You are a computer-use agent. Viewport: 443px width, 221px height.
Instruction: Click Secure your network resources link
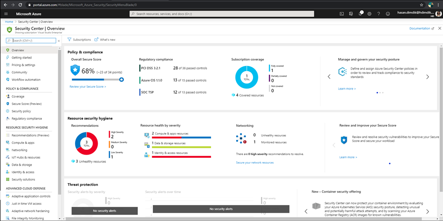[x=254, y=162]
